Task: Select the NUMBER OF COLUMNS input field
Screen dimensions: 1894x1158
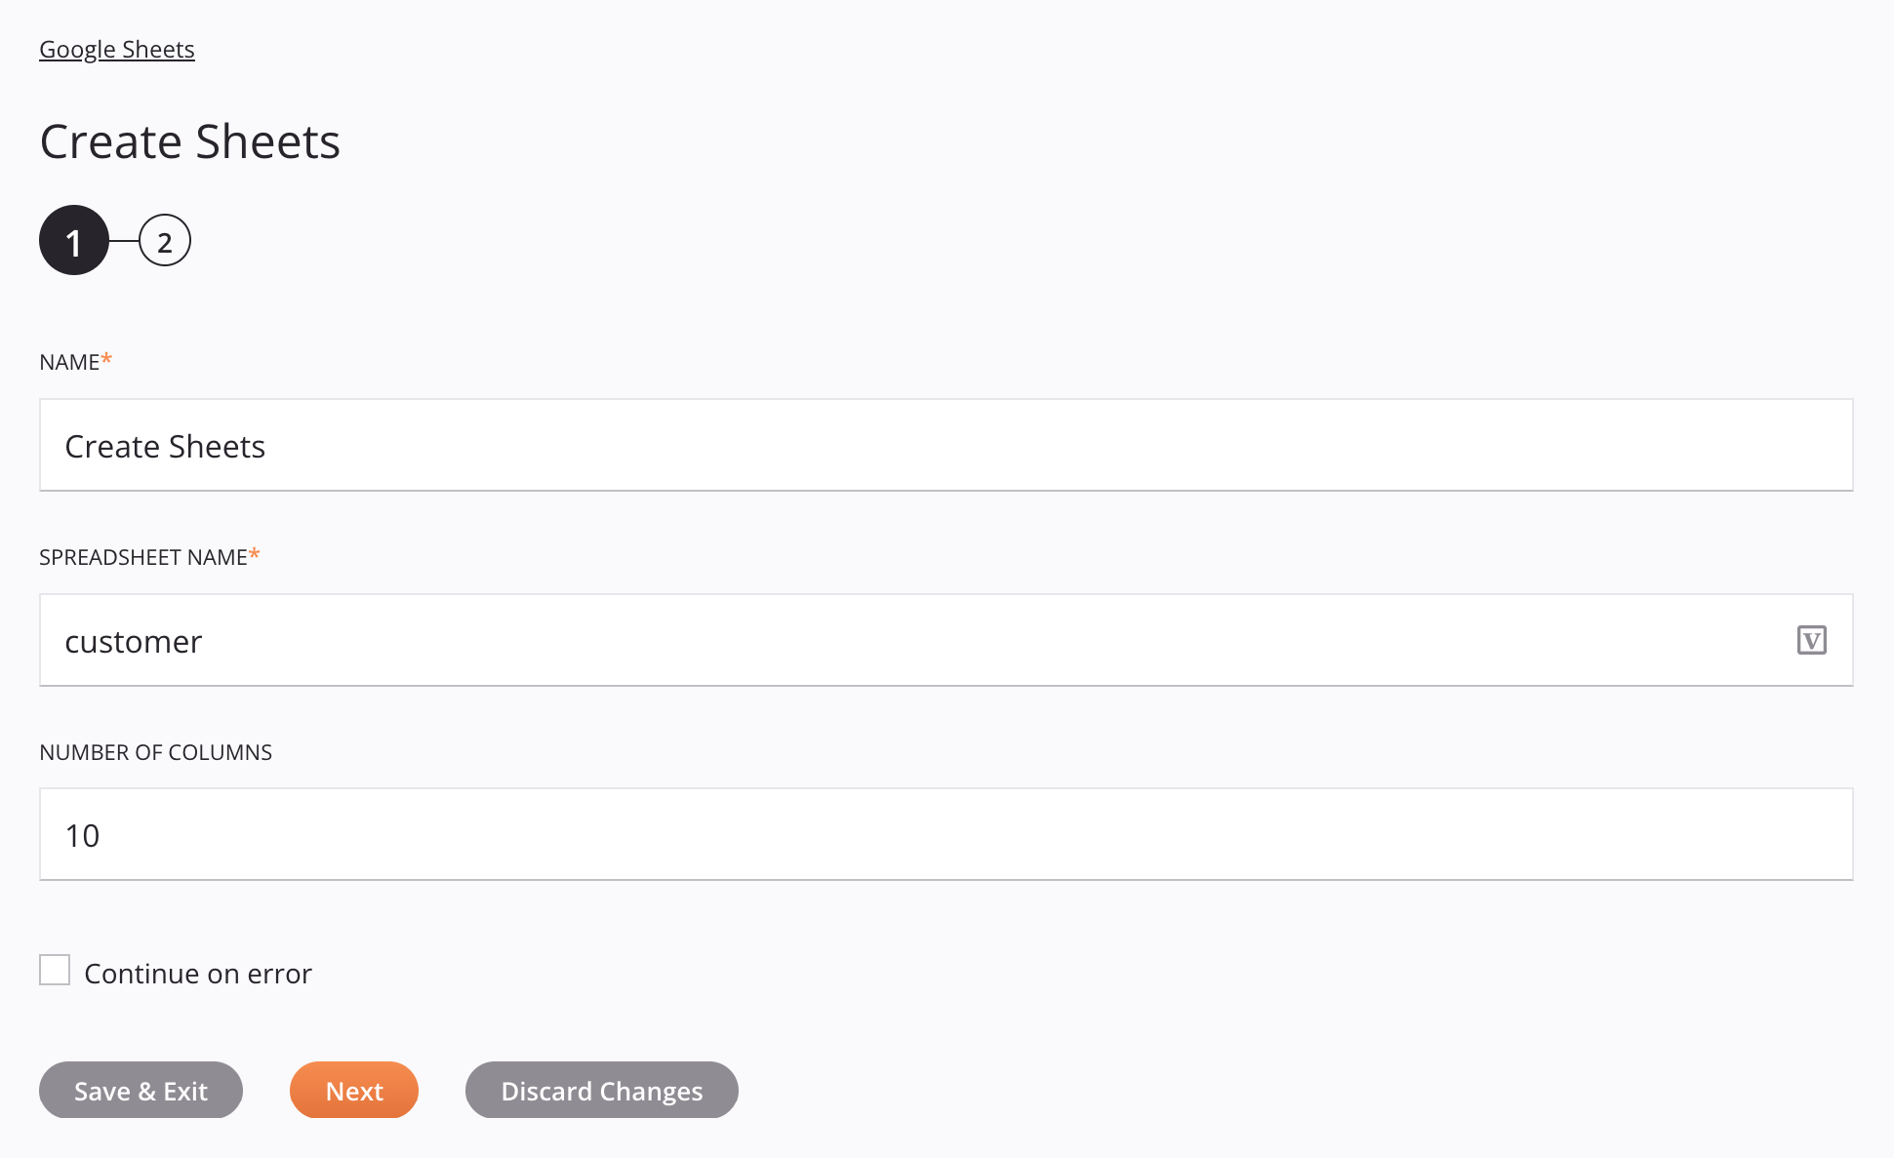Action: tap(947, 835)
